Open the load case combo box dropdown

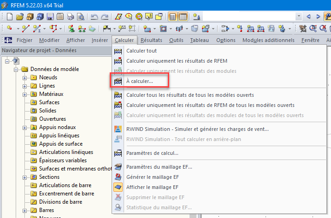click(299, 16)
